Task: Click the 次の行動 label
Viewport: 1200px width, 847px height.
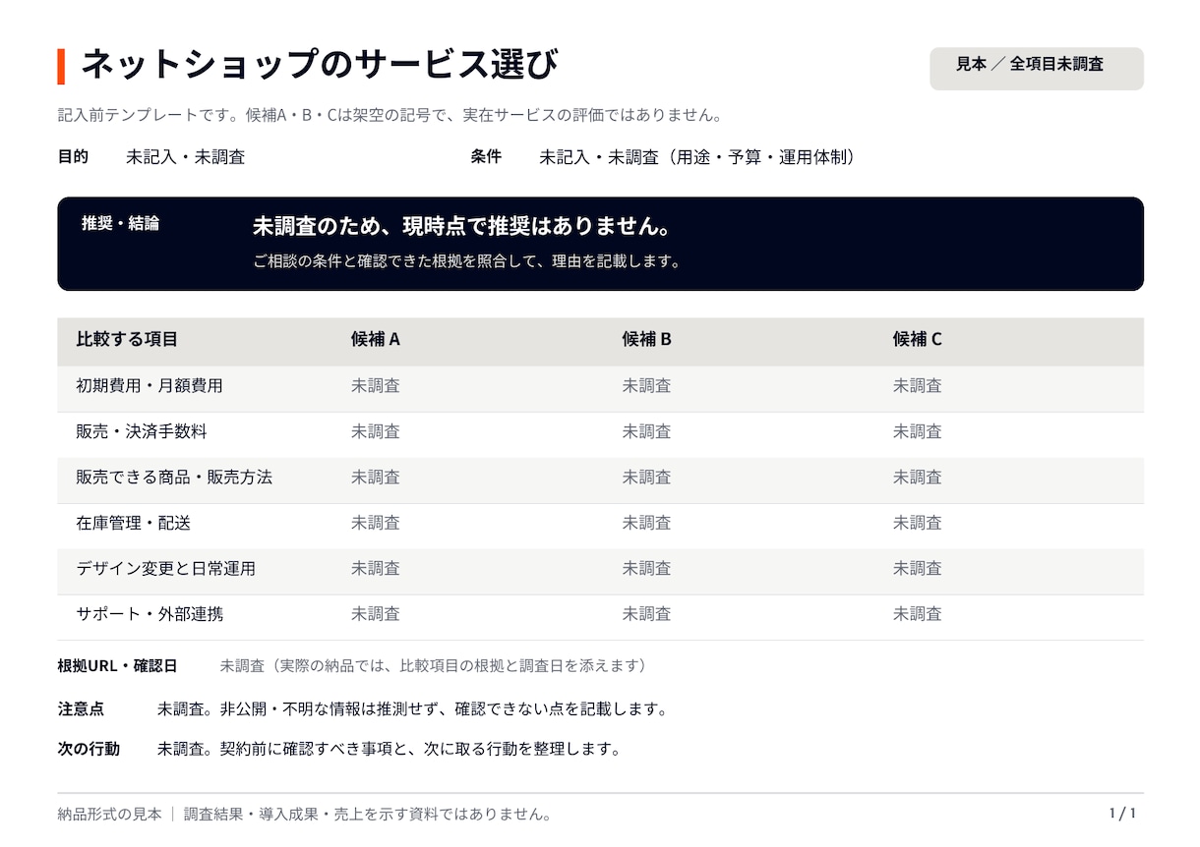Action: [89, 749]
